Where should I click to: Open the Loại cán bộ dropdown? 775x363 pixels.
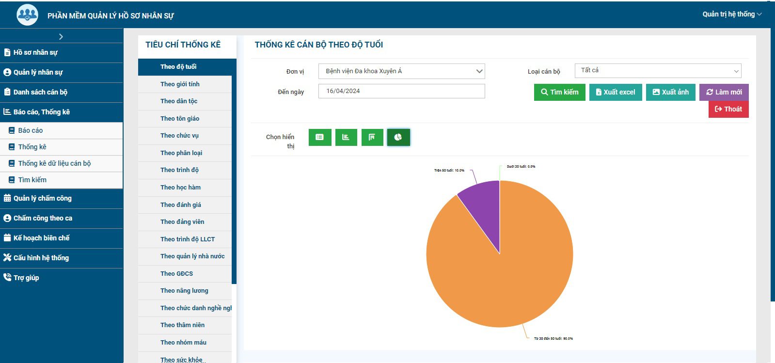[x=658, y=71]
